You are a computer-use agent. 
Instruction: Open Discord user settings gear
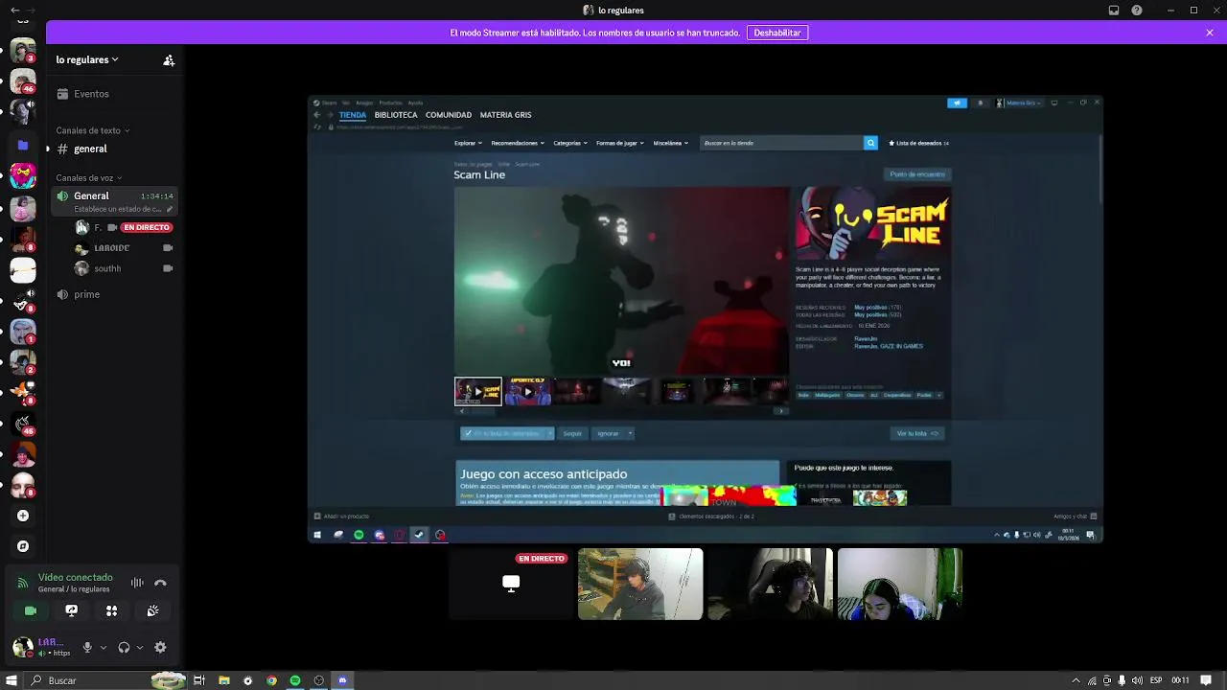[160, 648]
